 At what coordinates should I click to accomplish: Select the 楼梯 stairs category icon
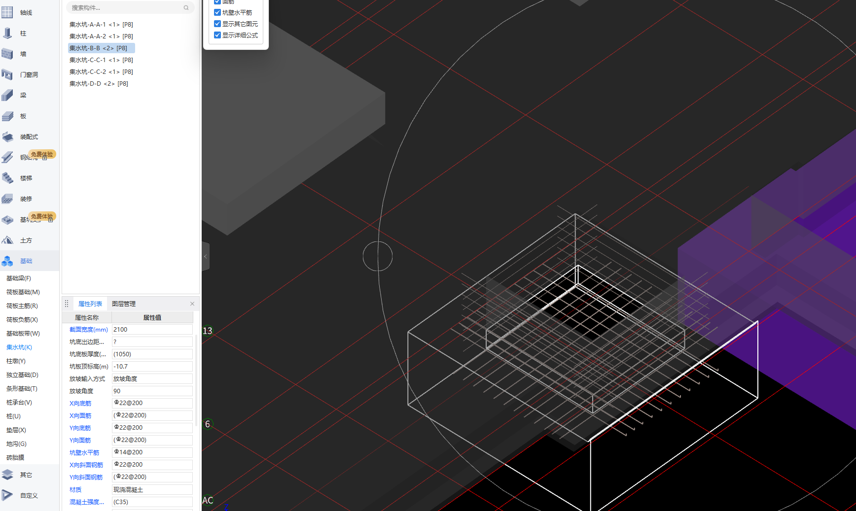pos(7,178)
